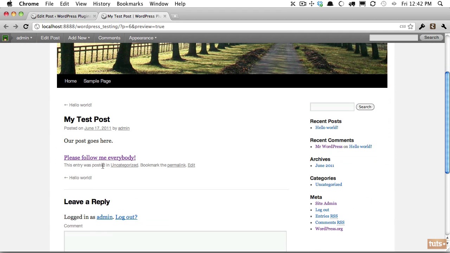Open Sample Page in navigation
The image size is (450, 253).
tap(97, 81)
